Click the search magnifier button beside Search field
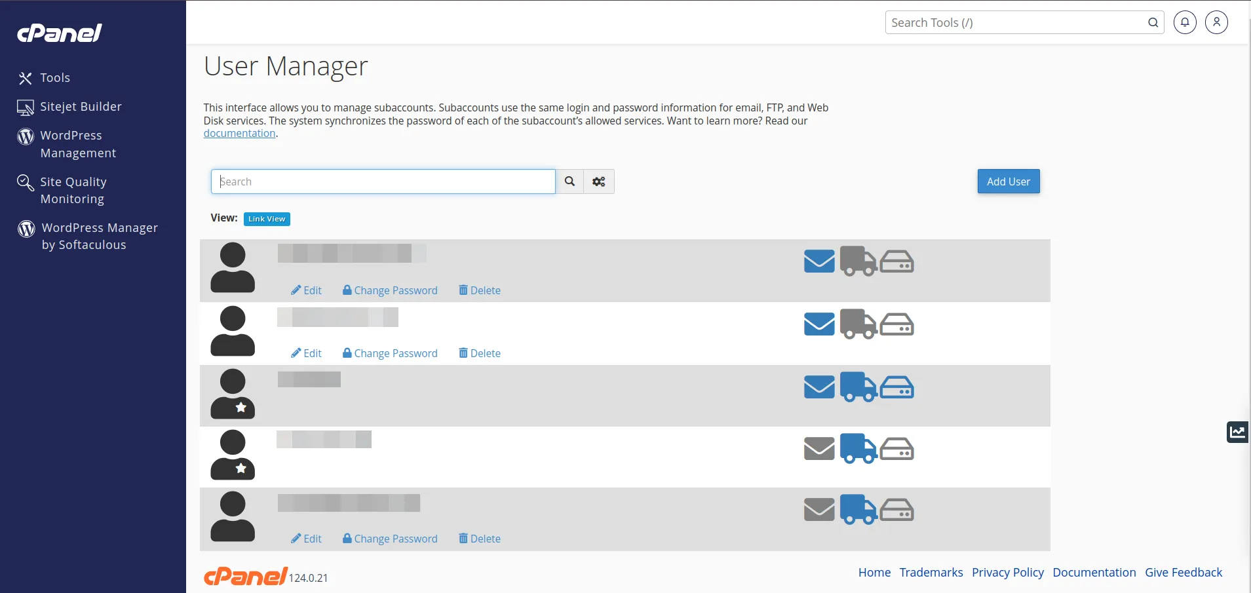Image resolution: width=1251 pixels, height=593 pixels. pyautogui.click(x=570, y=182)
